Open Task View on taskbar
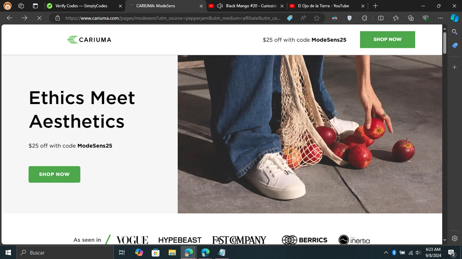Viewport: 462px width, 259px height. click(x=122, y=253)
